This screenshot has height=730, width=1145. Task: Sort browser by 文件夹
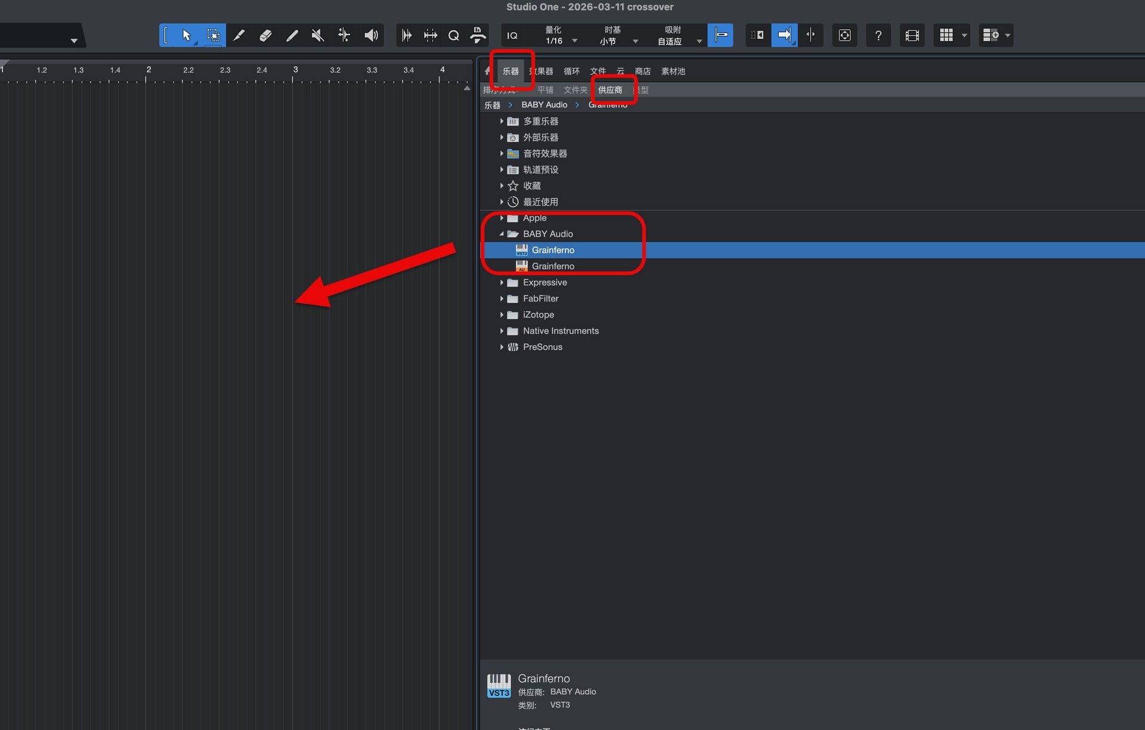point(575,90)
